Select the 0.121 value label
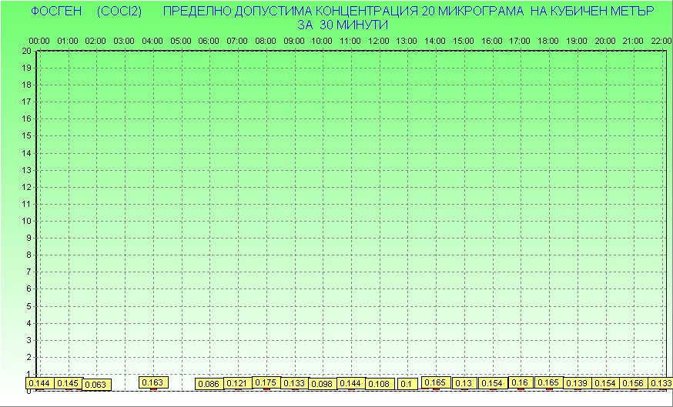 pyautogui.click(x=237, y=383)
